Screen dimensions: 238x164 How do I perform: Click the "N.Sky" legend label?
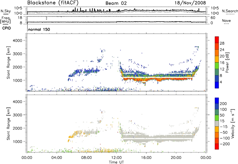tap(6, 11)
